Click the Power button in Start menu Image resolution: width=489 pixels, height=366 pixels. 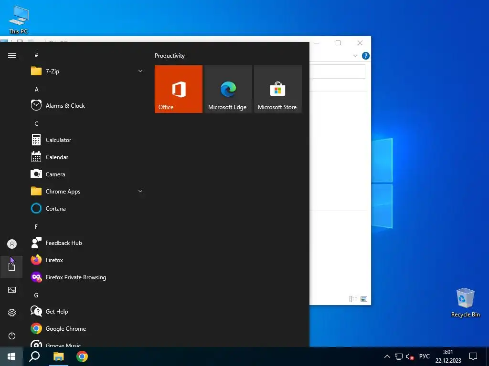[12, 335]
